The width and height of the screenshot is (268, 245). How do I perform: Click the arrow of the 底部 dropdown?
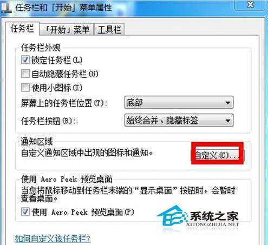[x=228, y=103]
